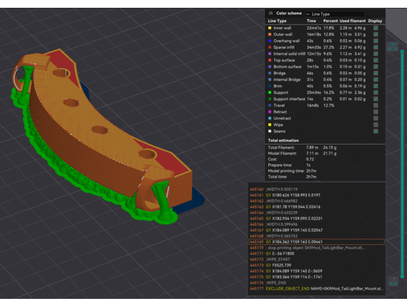Click the red Sparse infill color swatch
This screenshot has width=407, height=306.
[x=270, y=48]
